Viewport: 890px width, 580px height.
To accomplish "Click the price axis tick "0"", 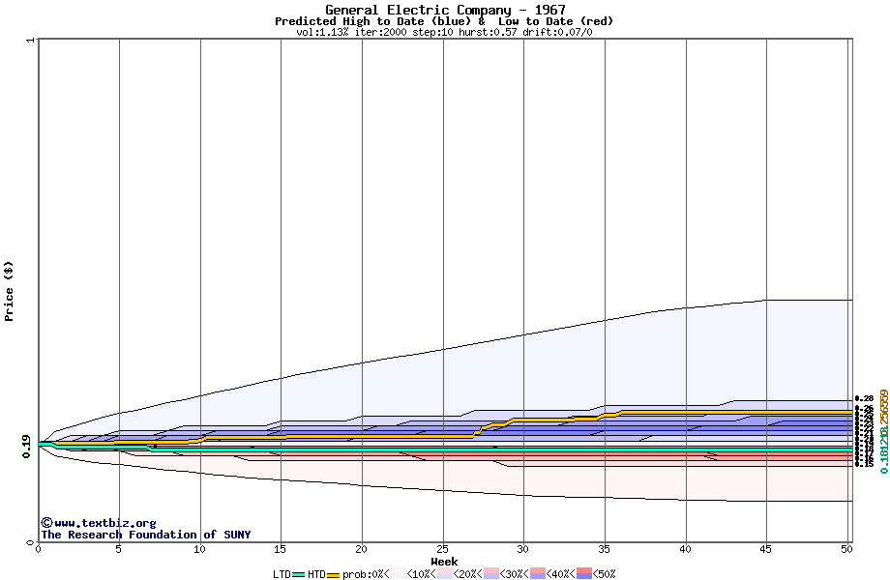I will click(30, 542).
